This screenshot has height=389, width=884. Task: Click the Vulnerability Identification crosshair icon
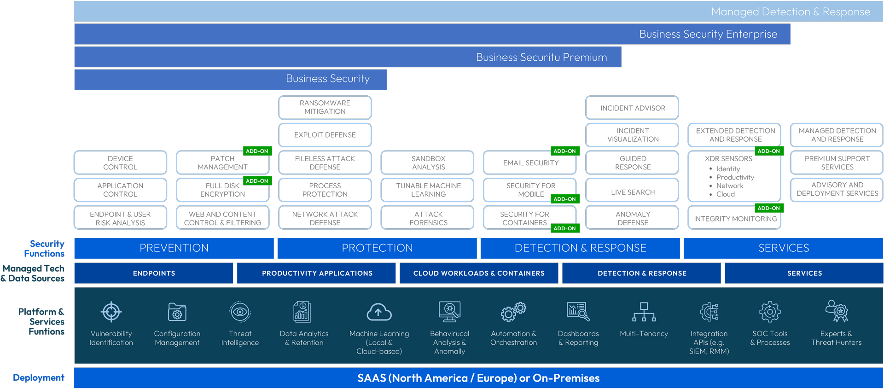click(x=111, y=312)
